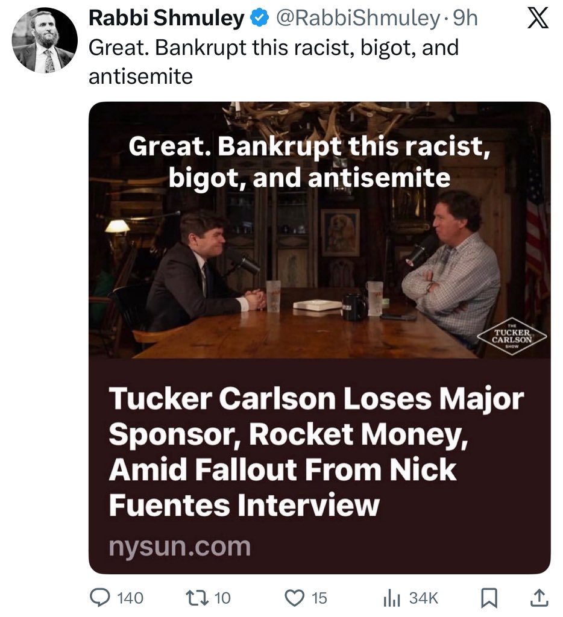Click the 34K views count

pyautogui.click(x=424, y=598)
